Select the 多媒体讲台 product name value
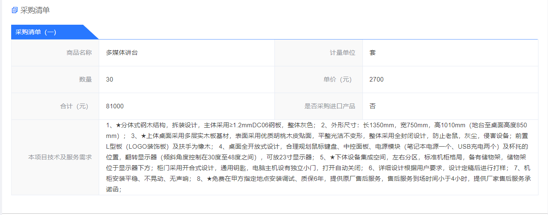 click(x=122, y=53)
